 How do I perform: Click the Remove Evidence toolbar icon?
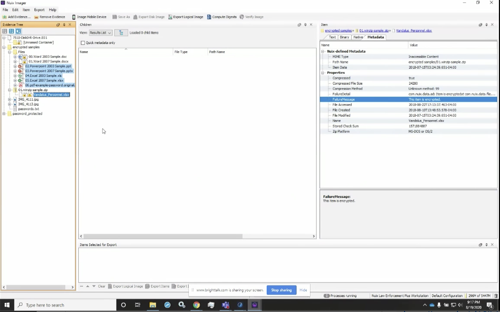point(50,17)
